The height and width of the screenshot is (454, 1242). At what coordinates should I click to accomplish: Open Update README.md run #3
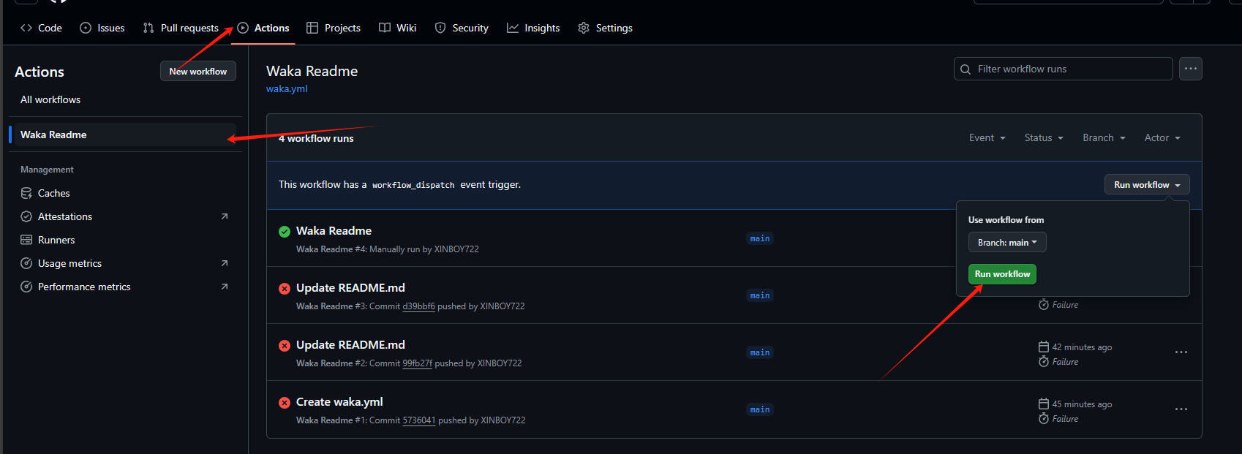350,287
